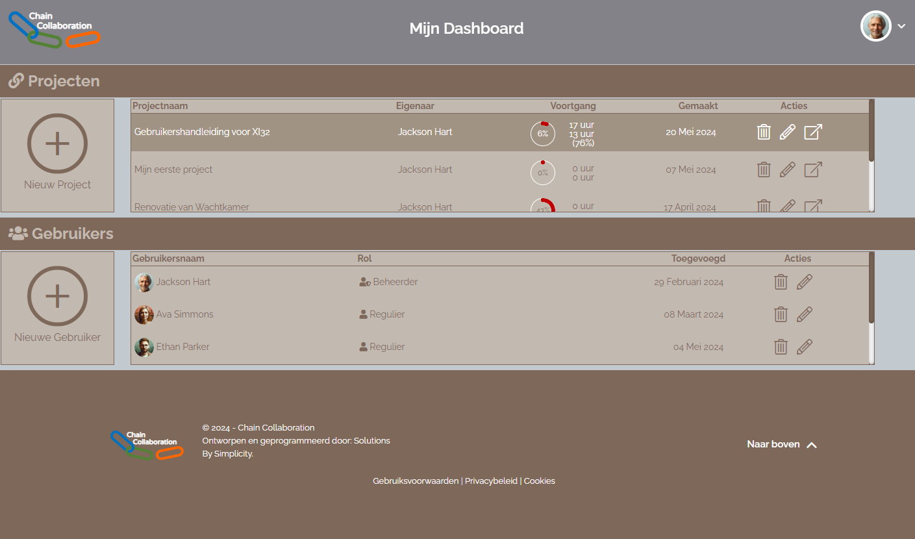Open the Cookies link
This screenshot has width=915, height=539.
[540, 481]
